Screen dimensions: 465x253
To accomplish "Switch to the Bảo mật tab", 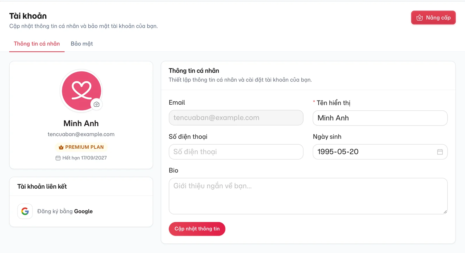I will pyautogui.click(x=82, y=44).
